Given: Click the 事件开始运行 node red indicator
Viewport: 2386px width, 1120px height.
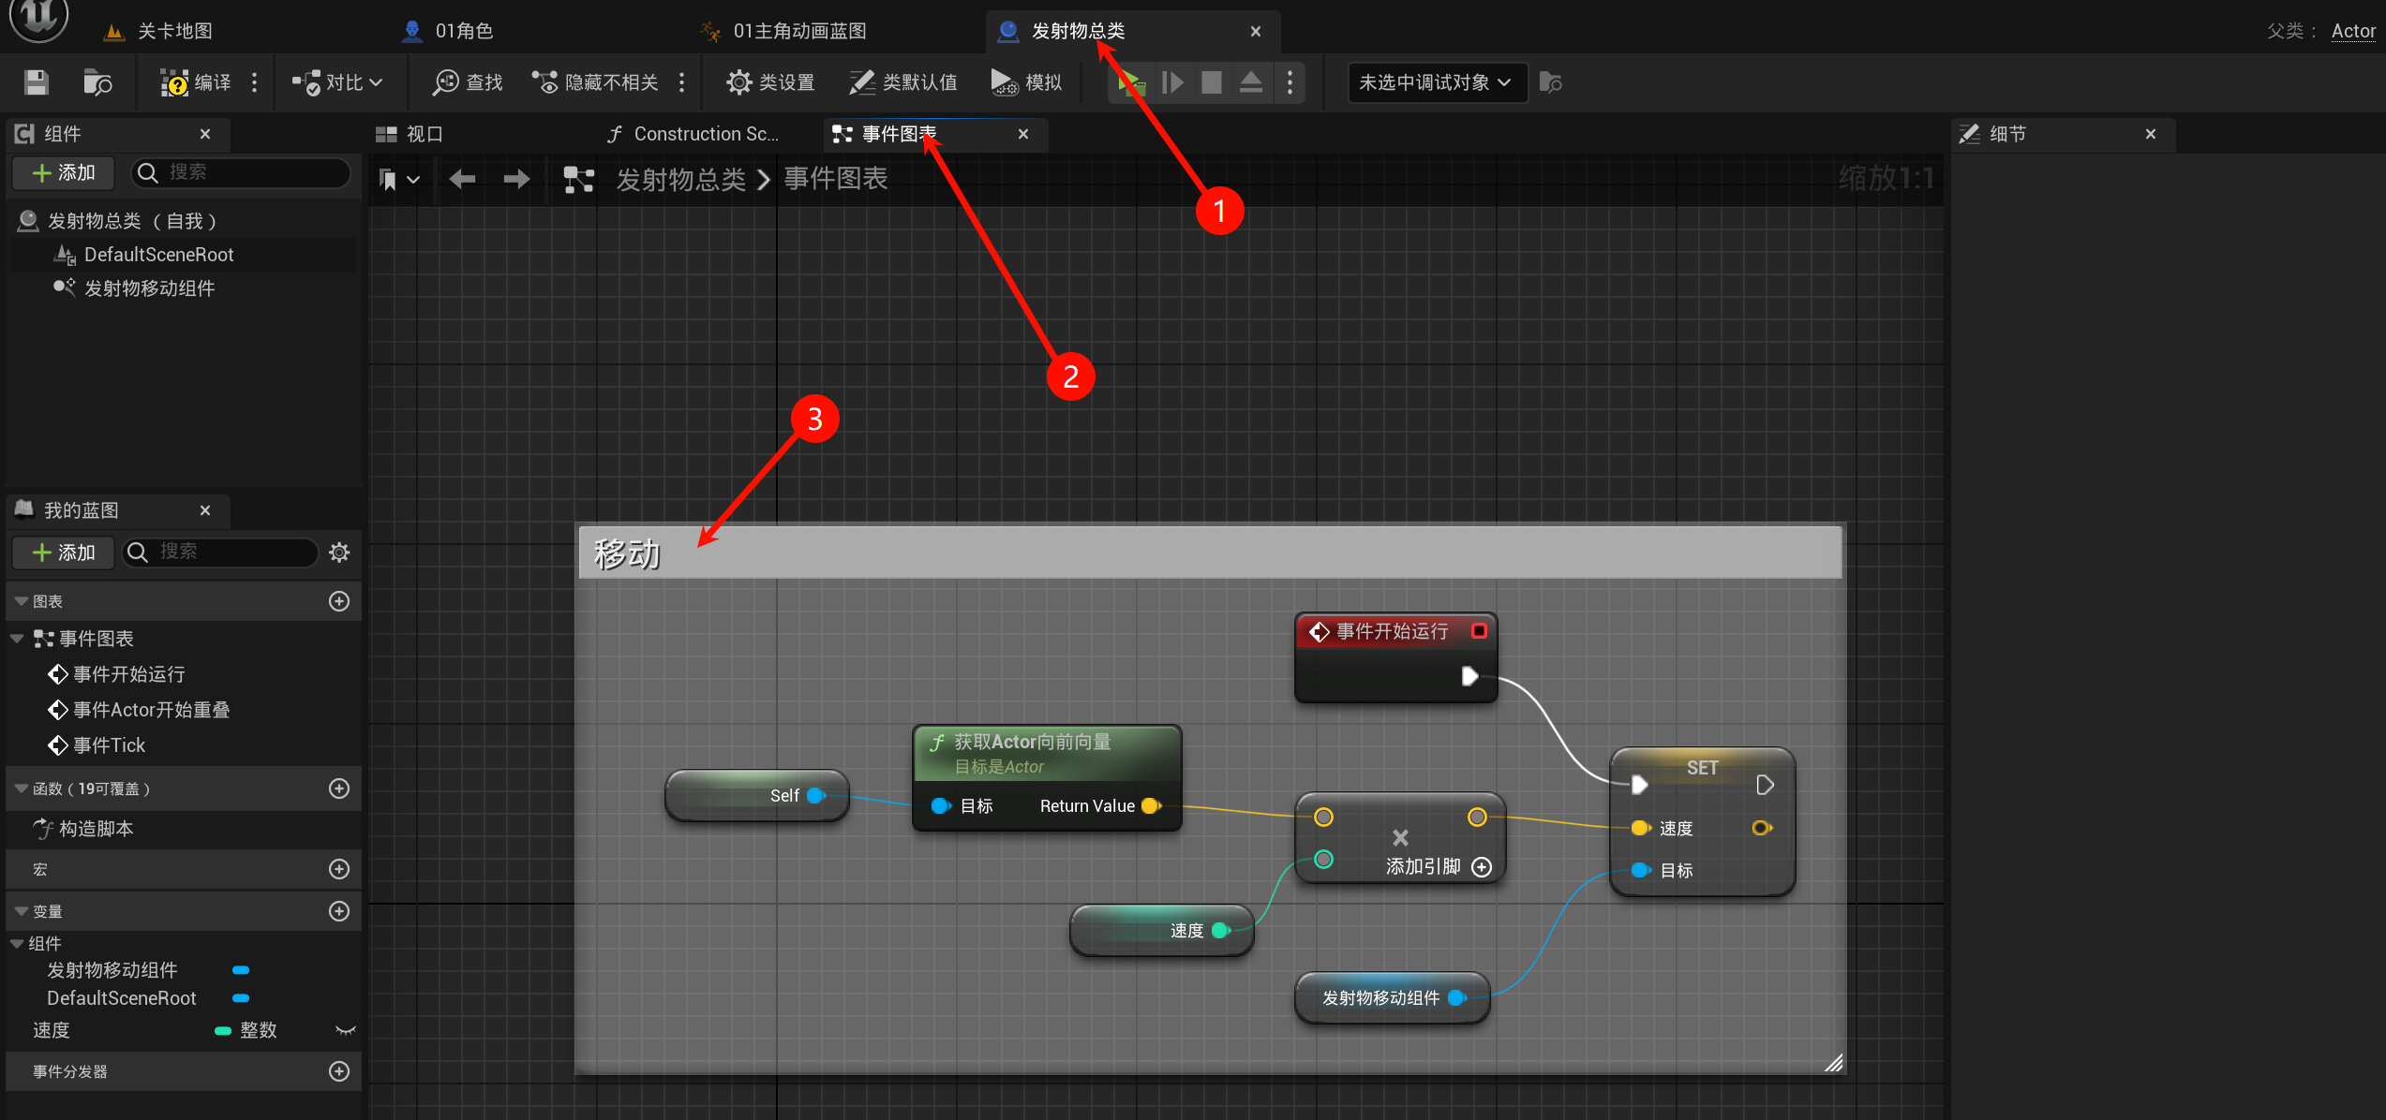Looking at the screenshot, I should click(x=1479, y=631).
